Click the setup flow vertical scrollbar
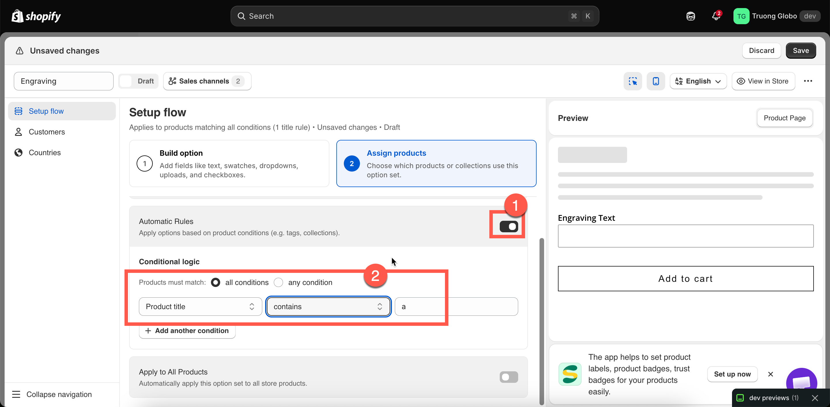The width and height of the screenshot is (830, 407). [542, 322]
